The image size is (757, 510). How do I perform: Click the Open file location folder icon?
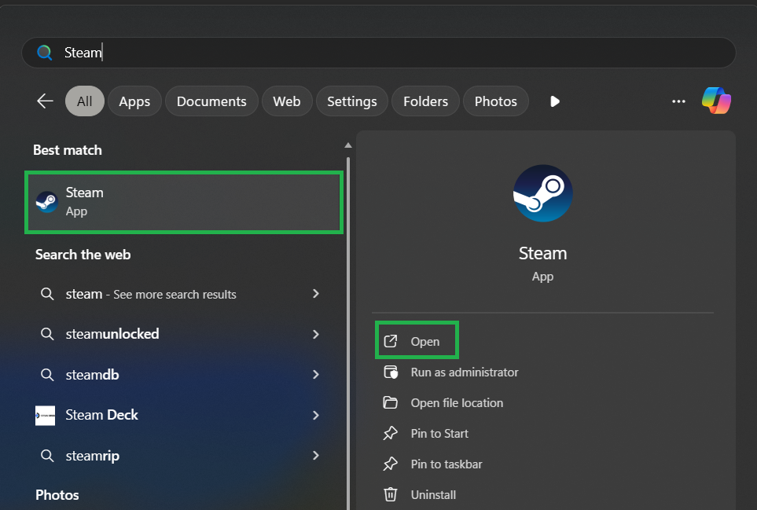pos(390,402)
